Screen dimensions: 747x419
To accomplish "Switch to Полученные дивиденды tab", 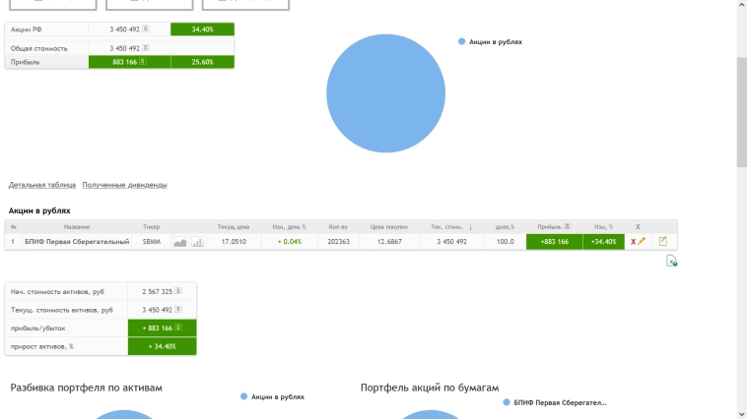I will coord(124,185).
